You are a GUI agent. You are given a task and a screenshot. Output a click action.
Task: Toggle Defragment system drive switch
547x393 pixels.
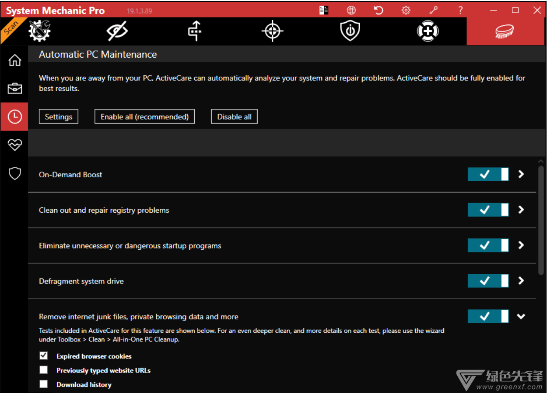pyautogui.click(x=488, y=281)
